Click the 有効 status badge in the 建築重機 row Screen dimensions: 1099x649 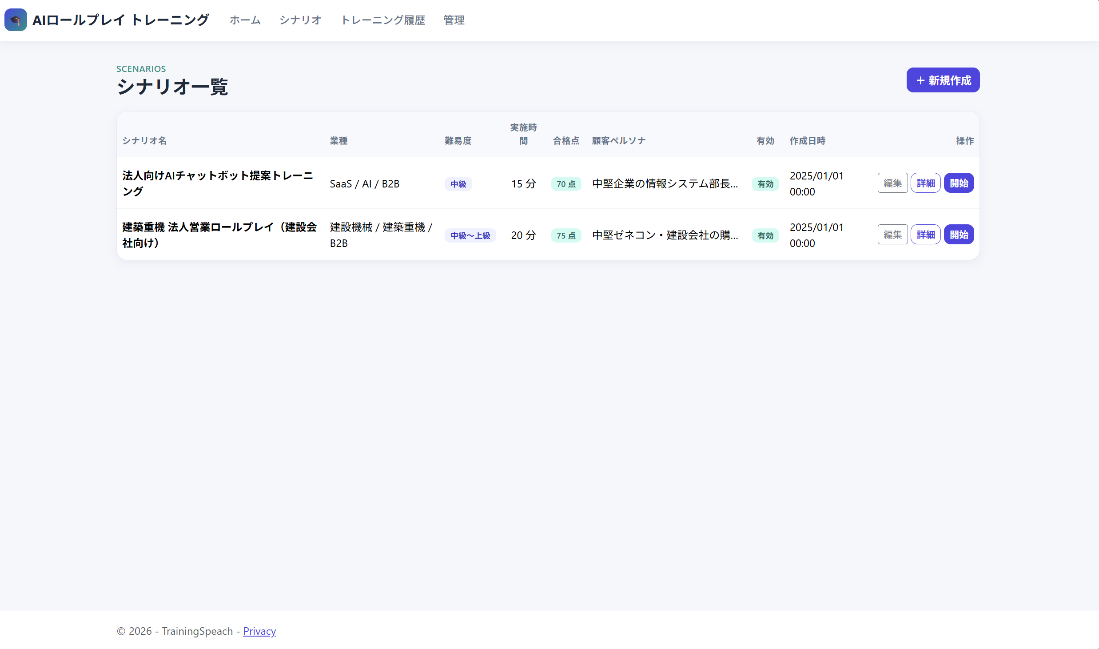[765, 235]
